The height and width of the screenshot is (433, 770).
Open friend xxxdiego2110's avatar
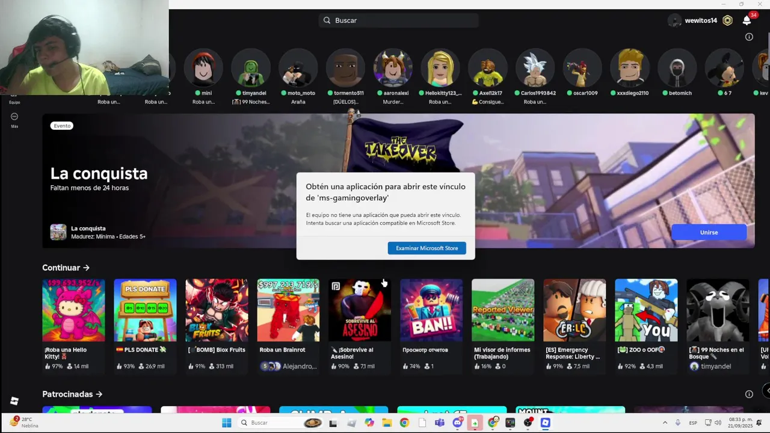(629, 68)
